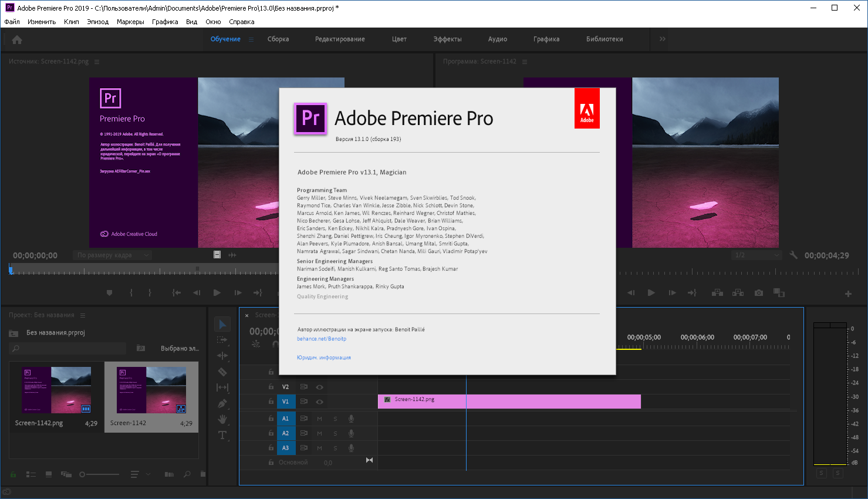Open the 1/2 playback resolution dropdown
The image size is (868, 499).
click(756, 255)
